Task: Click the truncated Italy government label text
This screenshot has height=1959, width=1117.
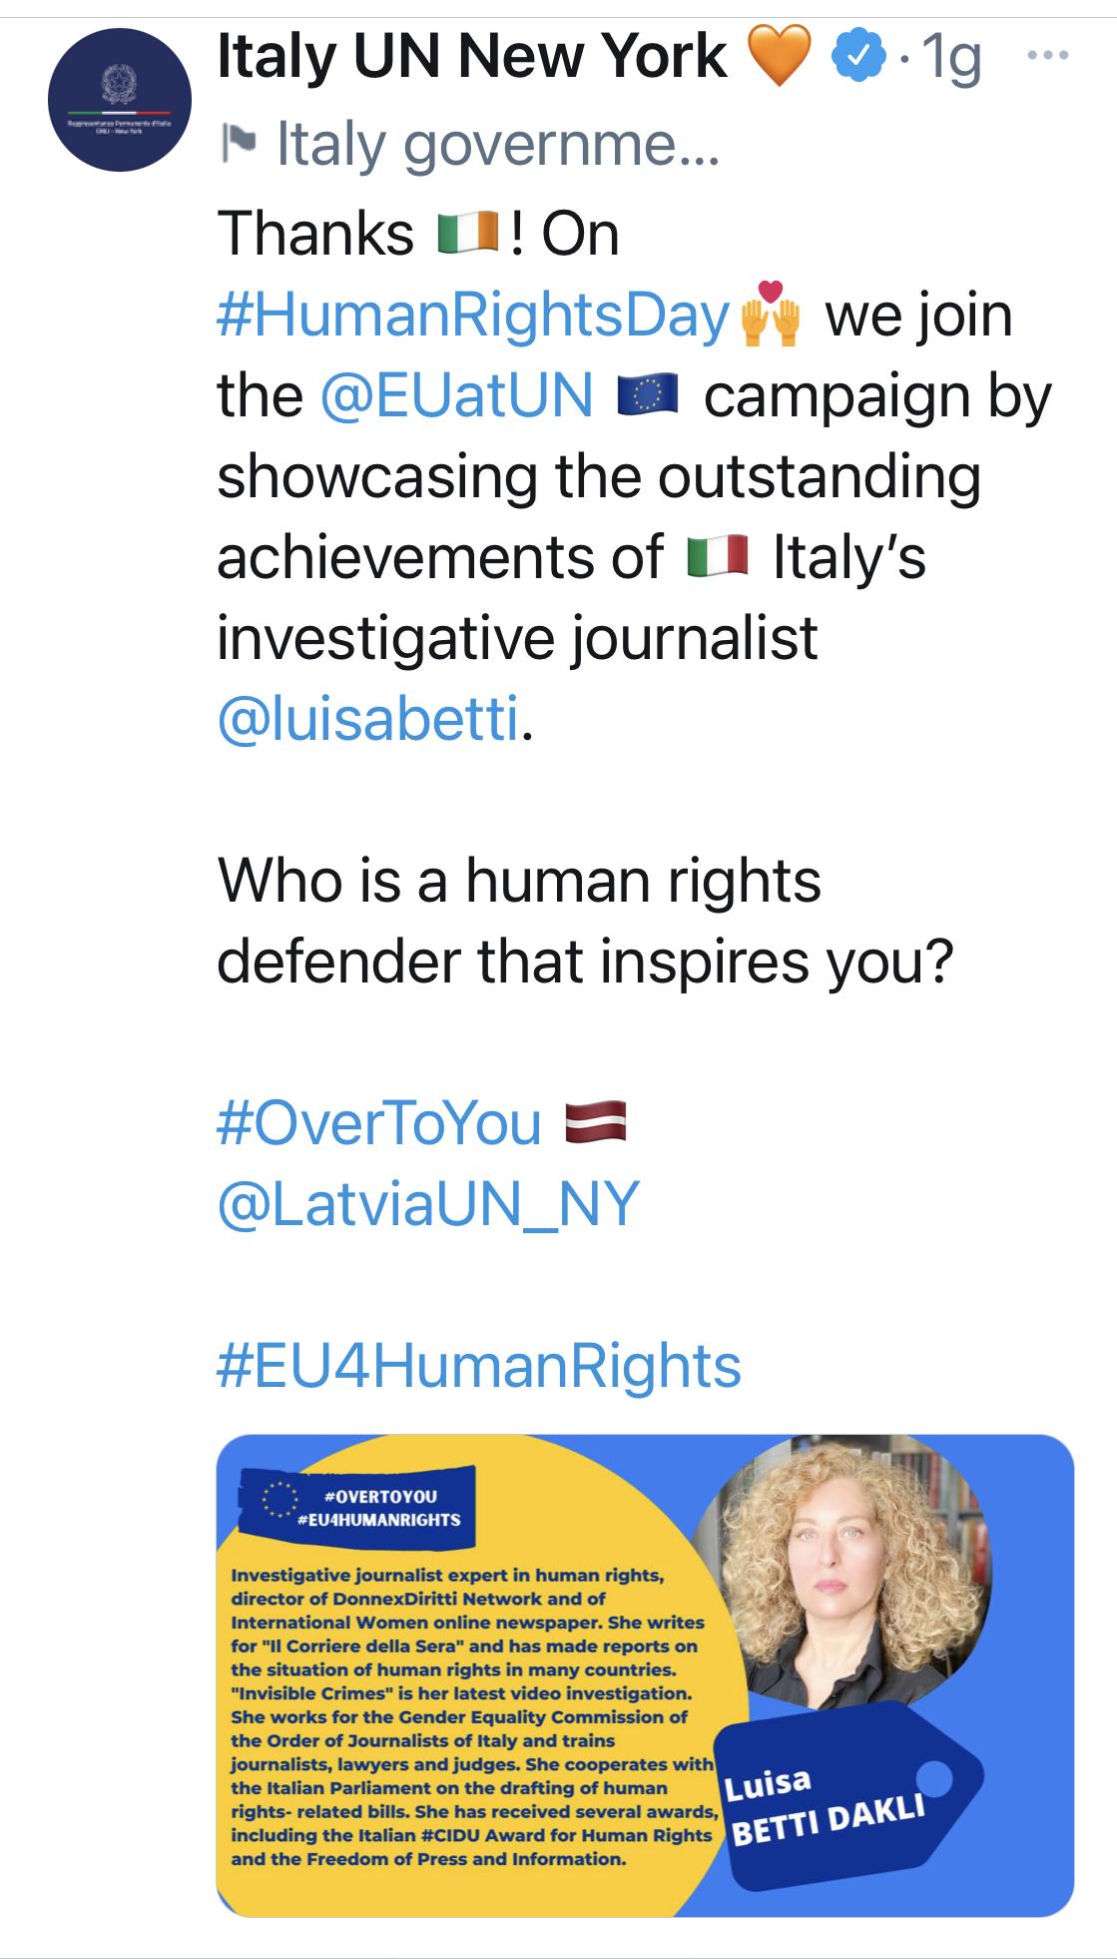Action: click(497, 144)
